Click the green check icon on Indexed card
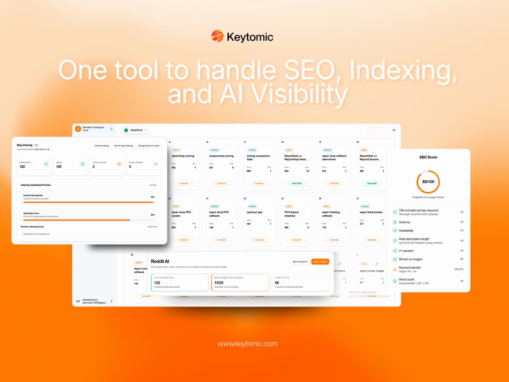509x382 pixels. (x=82, y=164)
